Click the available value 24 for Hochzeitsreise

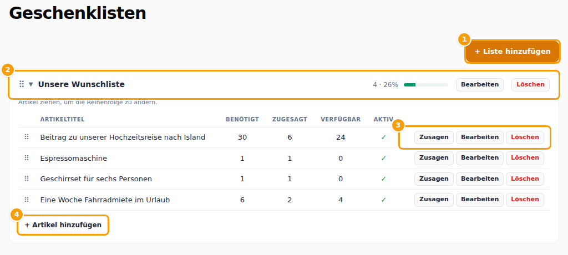[341, 137]
